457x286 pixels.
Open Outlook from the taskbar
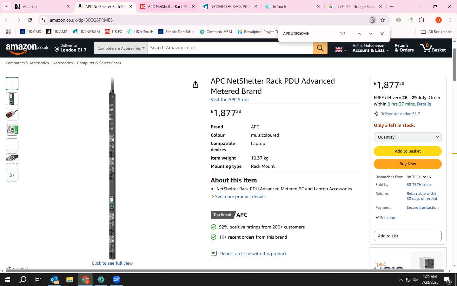pyautogui.click(x=54, y=280)
